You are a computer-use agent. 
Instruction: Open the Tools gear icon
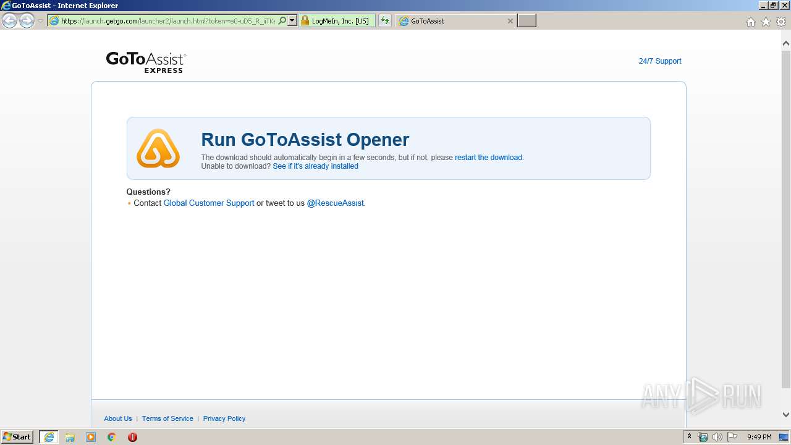coord(781,22)
